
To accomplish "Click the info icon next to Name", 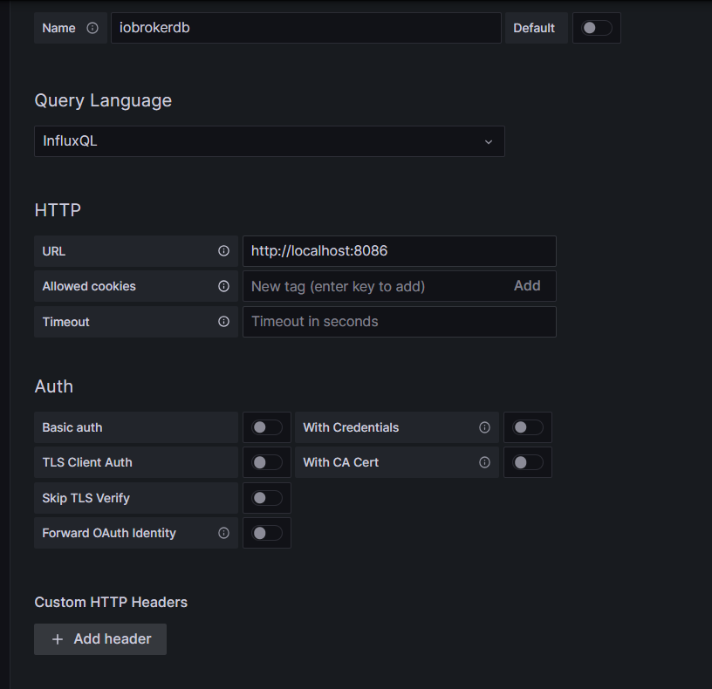I will tap(92, 28).
